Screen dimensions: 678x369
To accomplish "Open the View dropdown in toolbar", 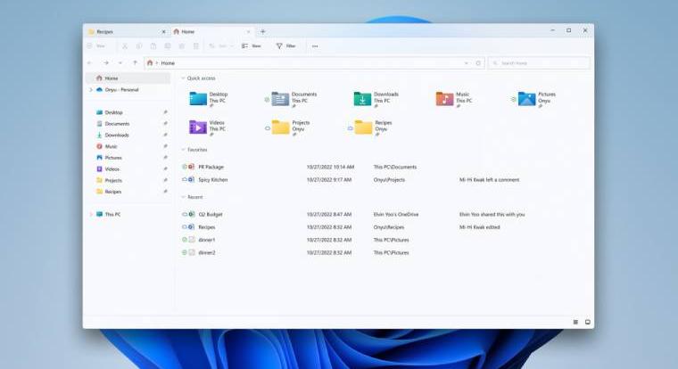I will tap(252, 45).
